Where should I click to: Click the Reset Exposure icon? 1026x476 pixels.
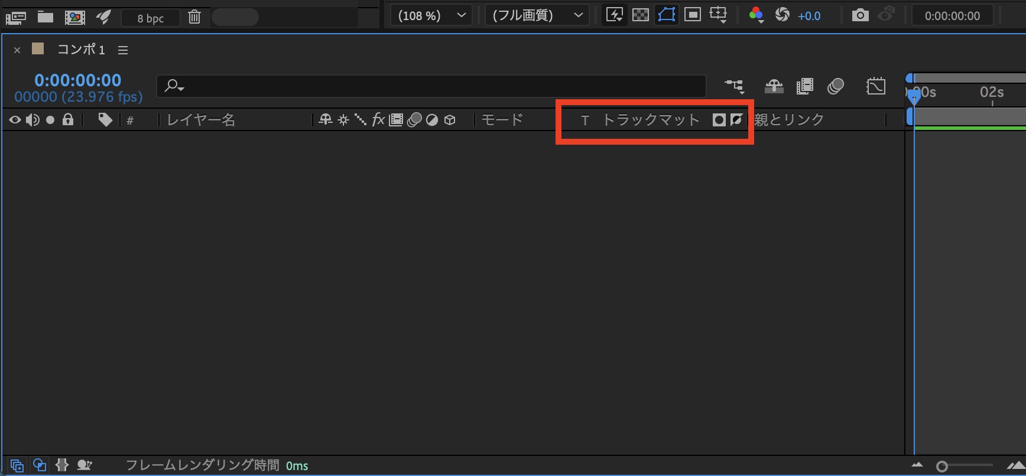pyautogui.click(x=783, y=15)
